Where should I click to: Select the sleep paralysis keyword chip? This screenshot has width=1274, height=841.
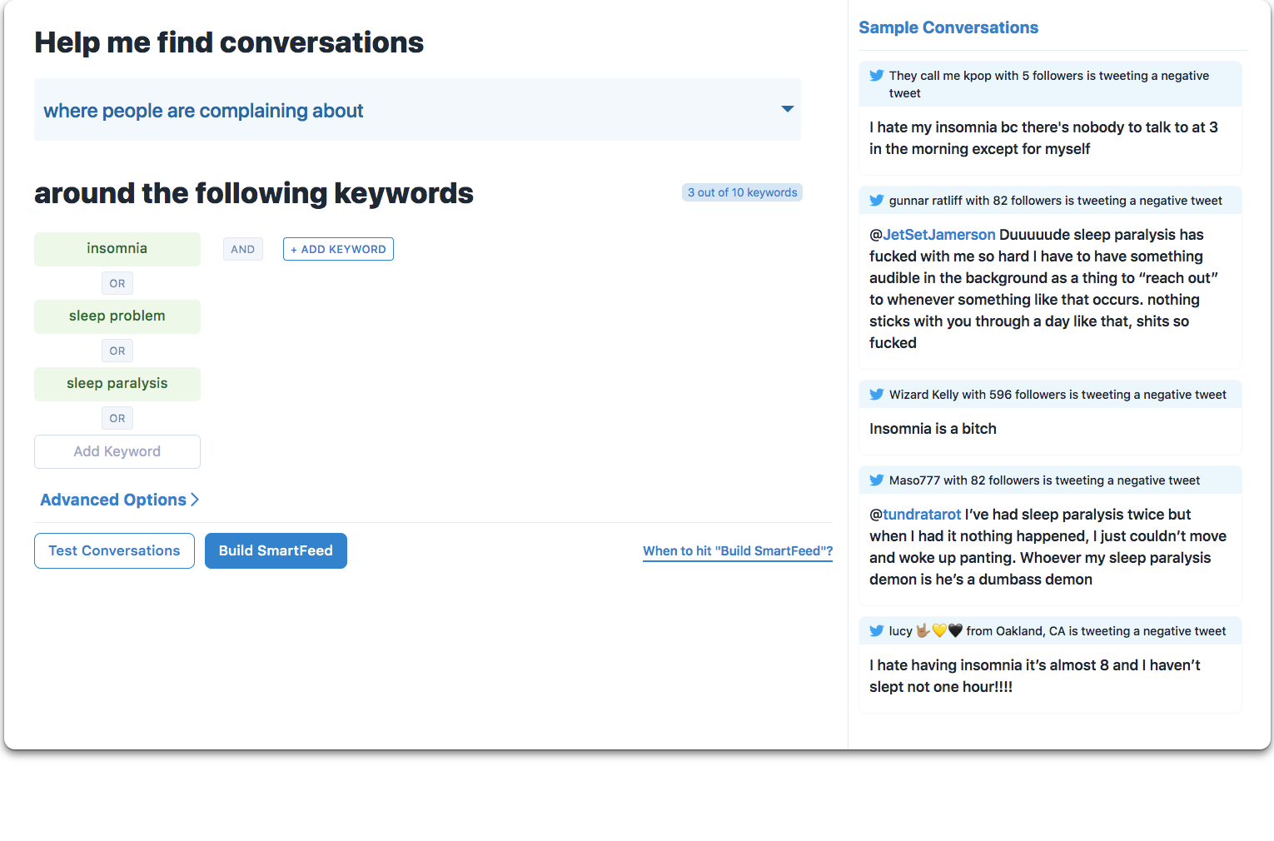click(117, 384)
